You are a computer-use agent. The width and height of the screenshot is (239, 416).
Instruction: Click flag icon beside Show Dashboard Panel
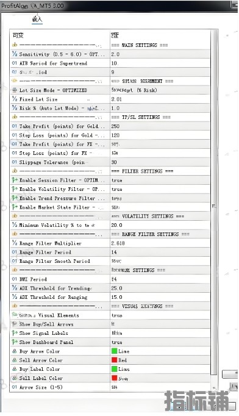(x=15, y=342)
